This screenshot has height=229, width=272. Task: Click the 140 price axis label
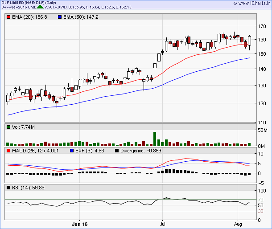[x=262, y=69]
